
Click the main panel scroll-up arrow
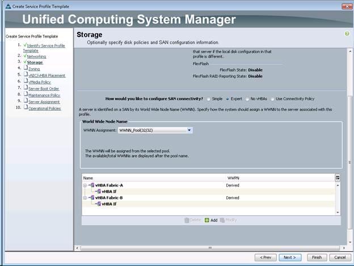click(x=350, y=52)
